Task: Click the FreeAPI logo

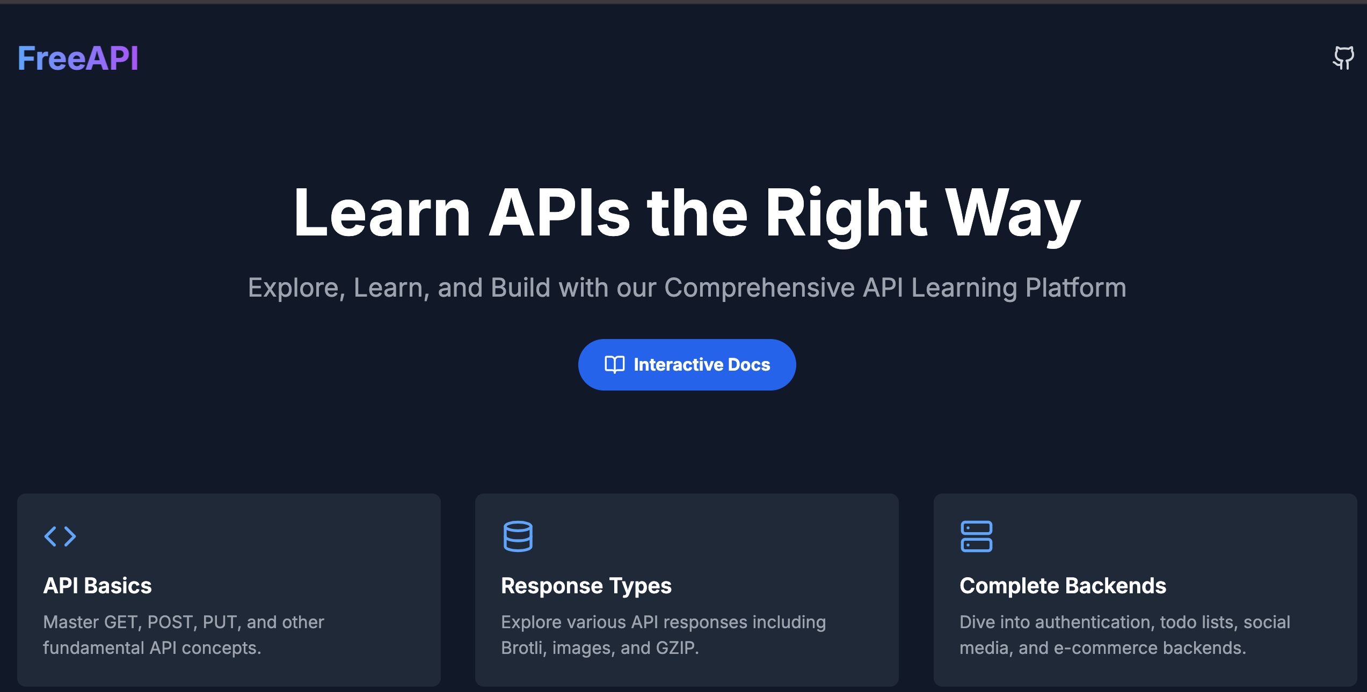Action: [78, 58]
